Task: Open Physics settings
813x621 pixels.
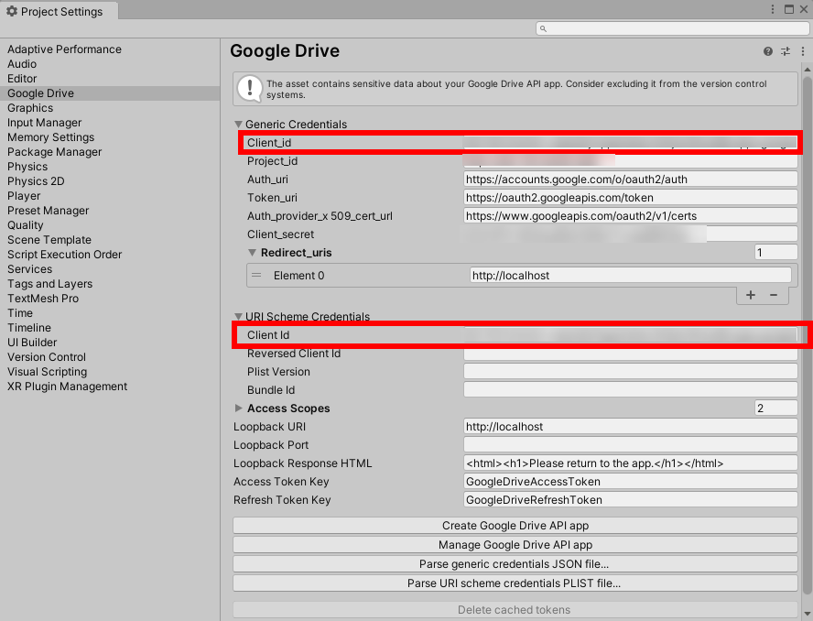Action: [x=27, y=167]
